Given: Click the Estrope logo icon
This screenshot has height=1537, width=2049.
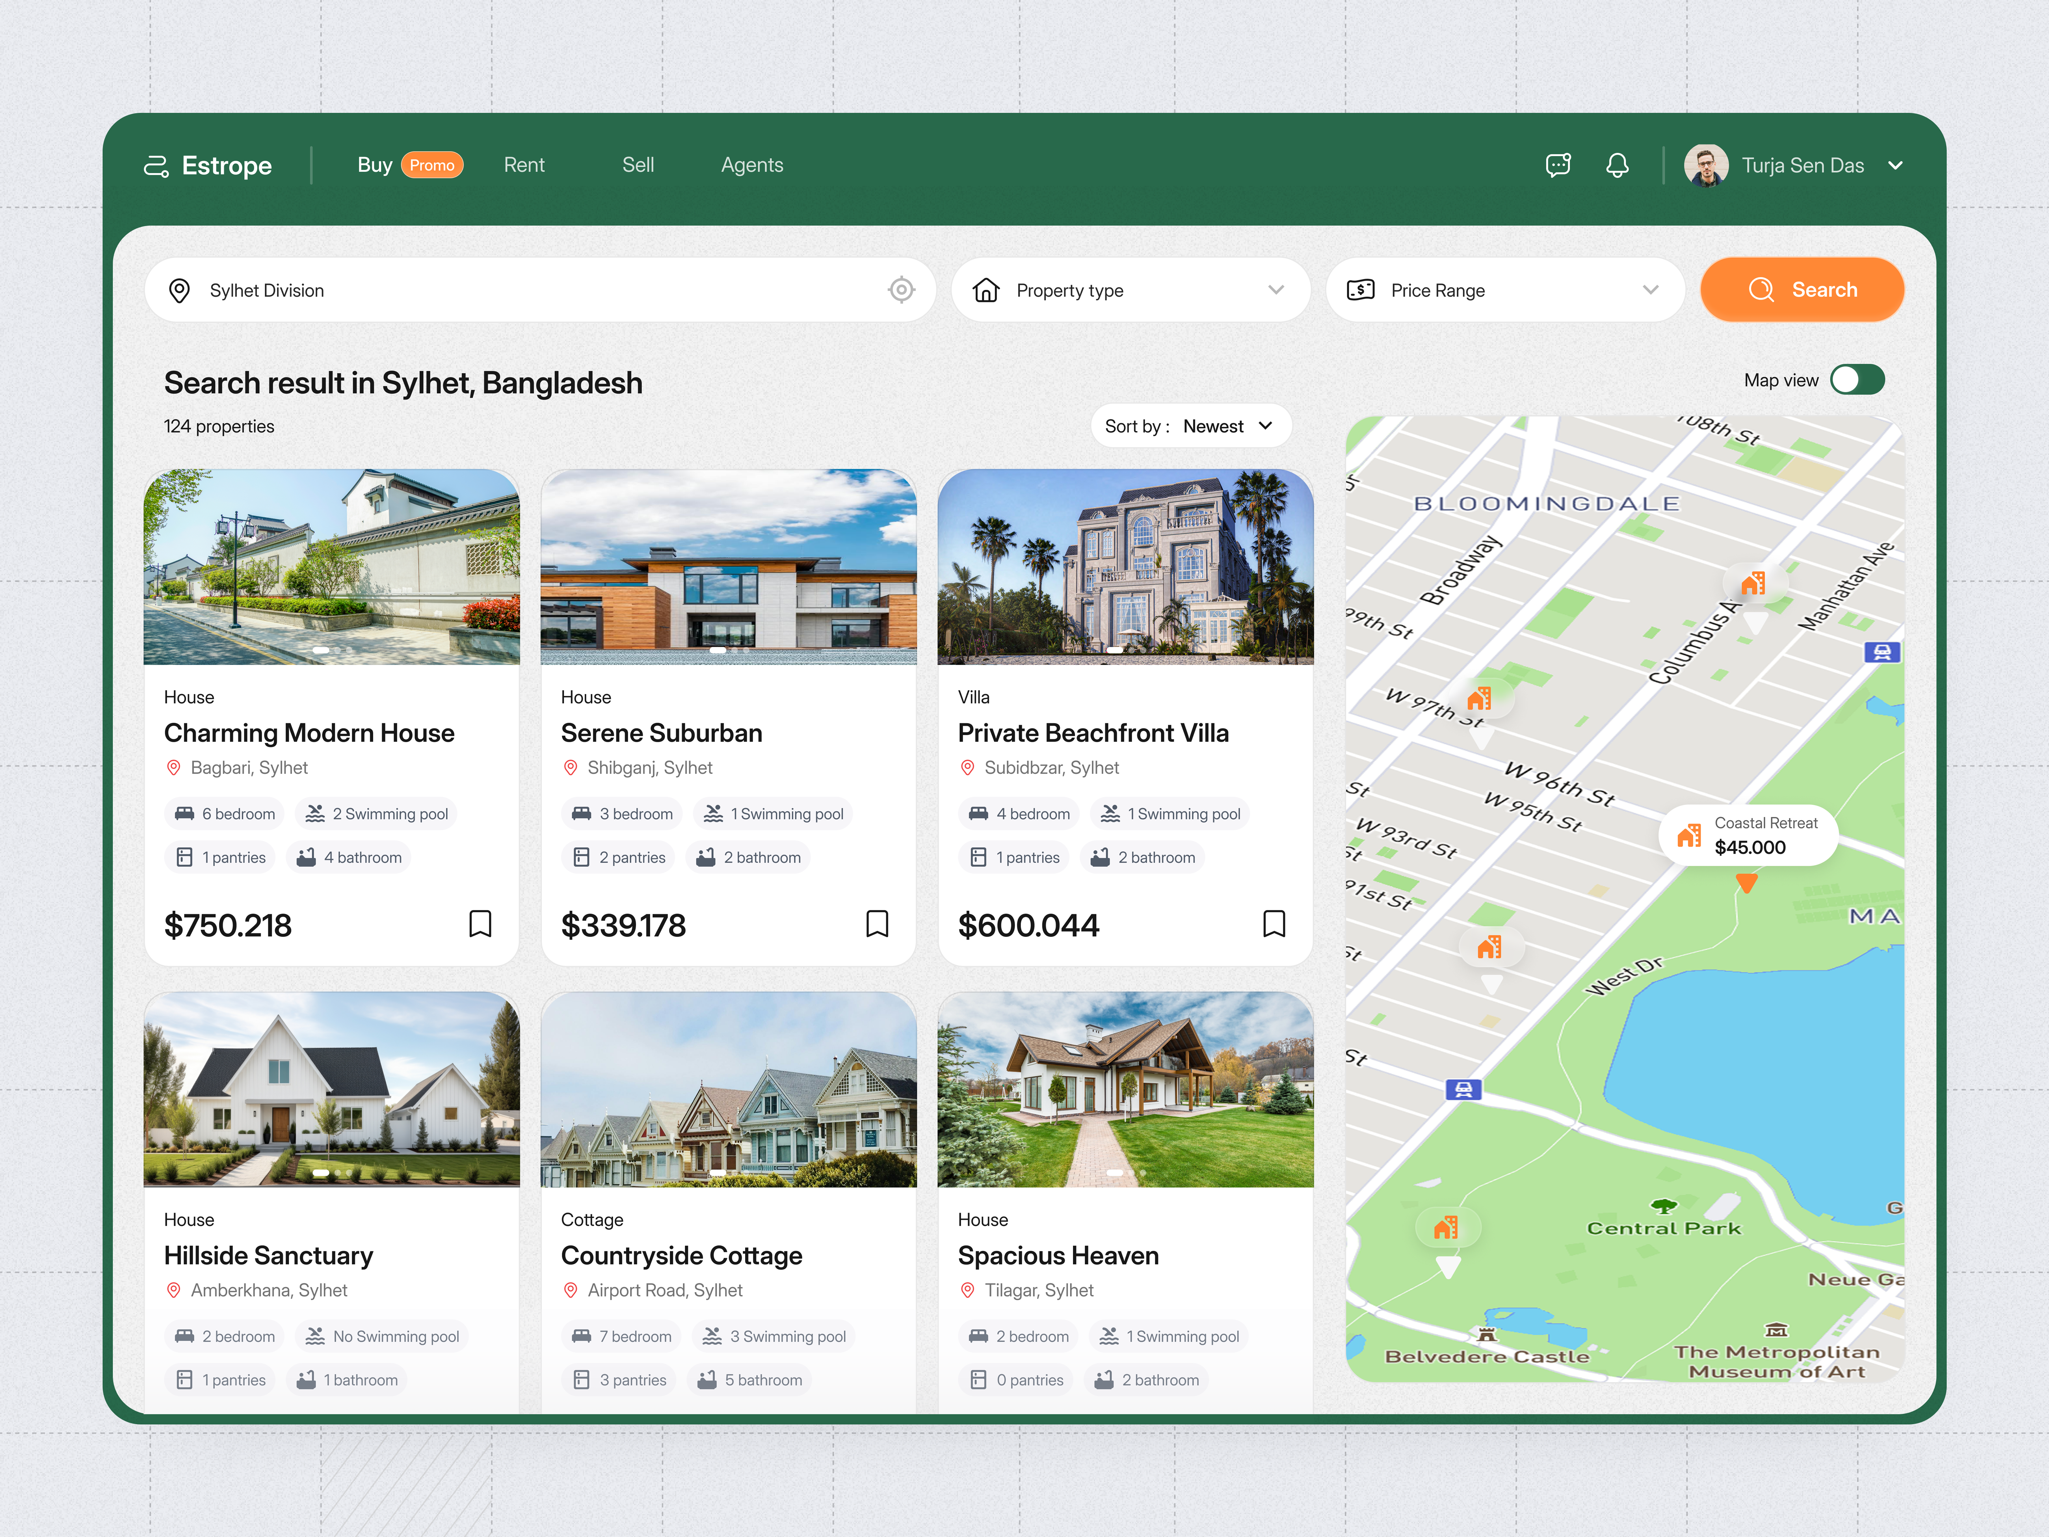Looking at the screenshot, I should [156, 167].
